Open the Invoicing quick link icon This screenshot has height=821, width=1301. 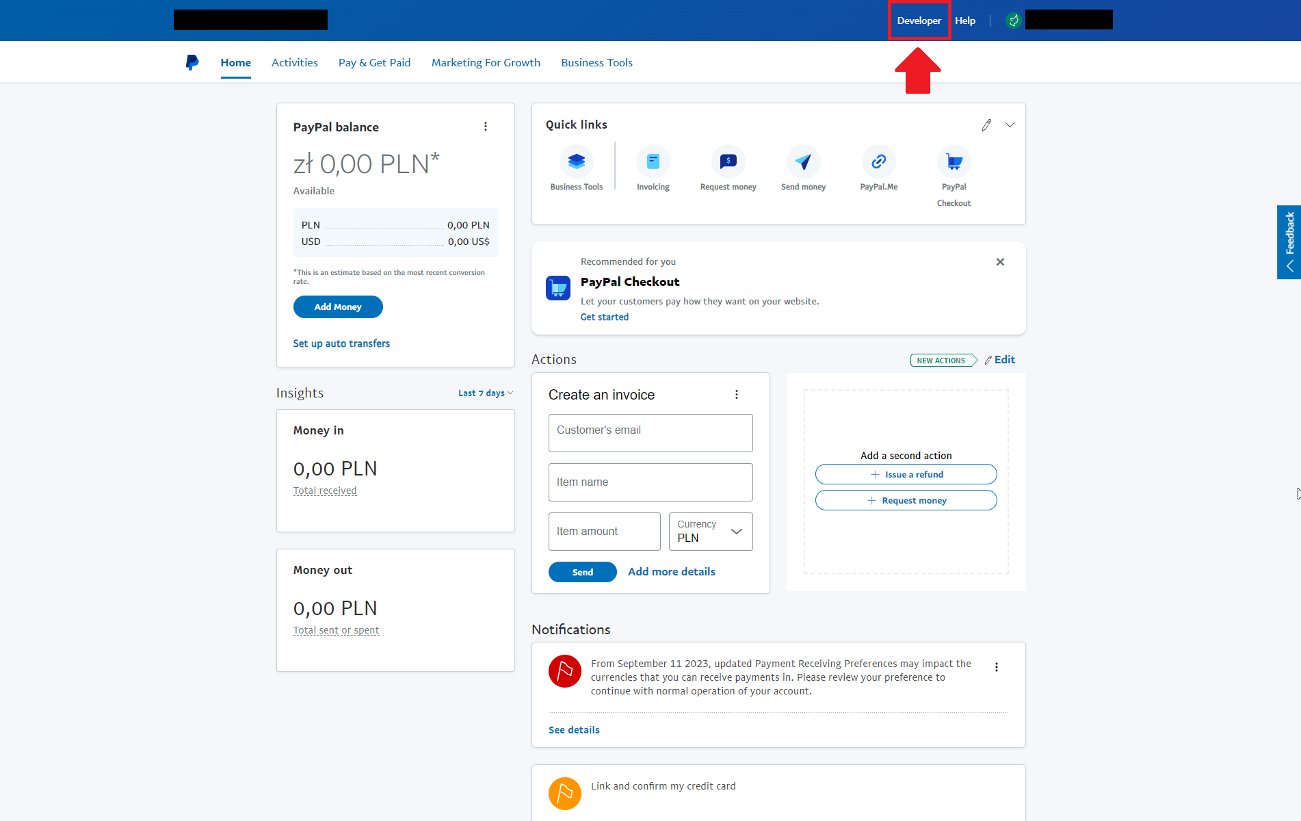[653, 162]
